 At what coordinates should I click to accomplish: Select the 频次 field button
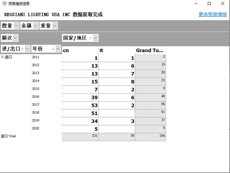10,38
